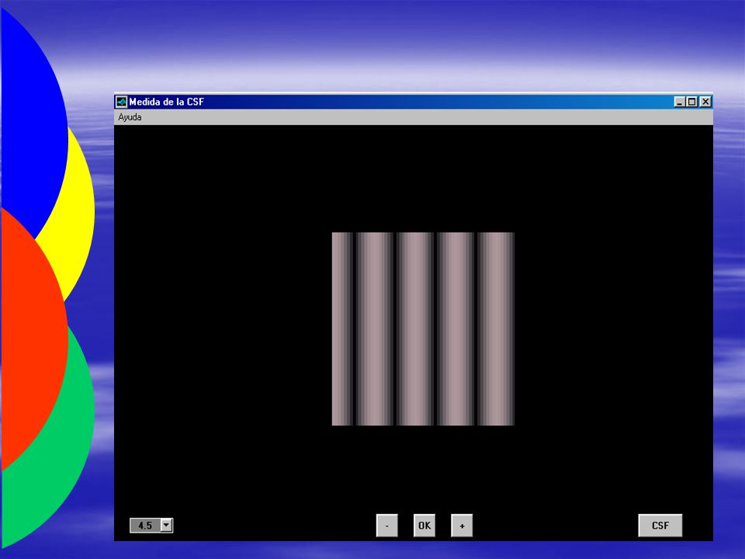Viewport: 745px width, 559px height.
Task: Click the Medida de la CSF title text
Action: click(x=166, y=102)
